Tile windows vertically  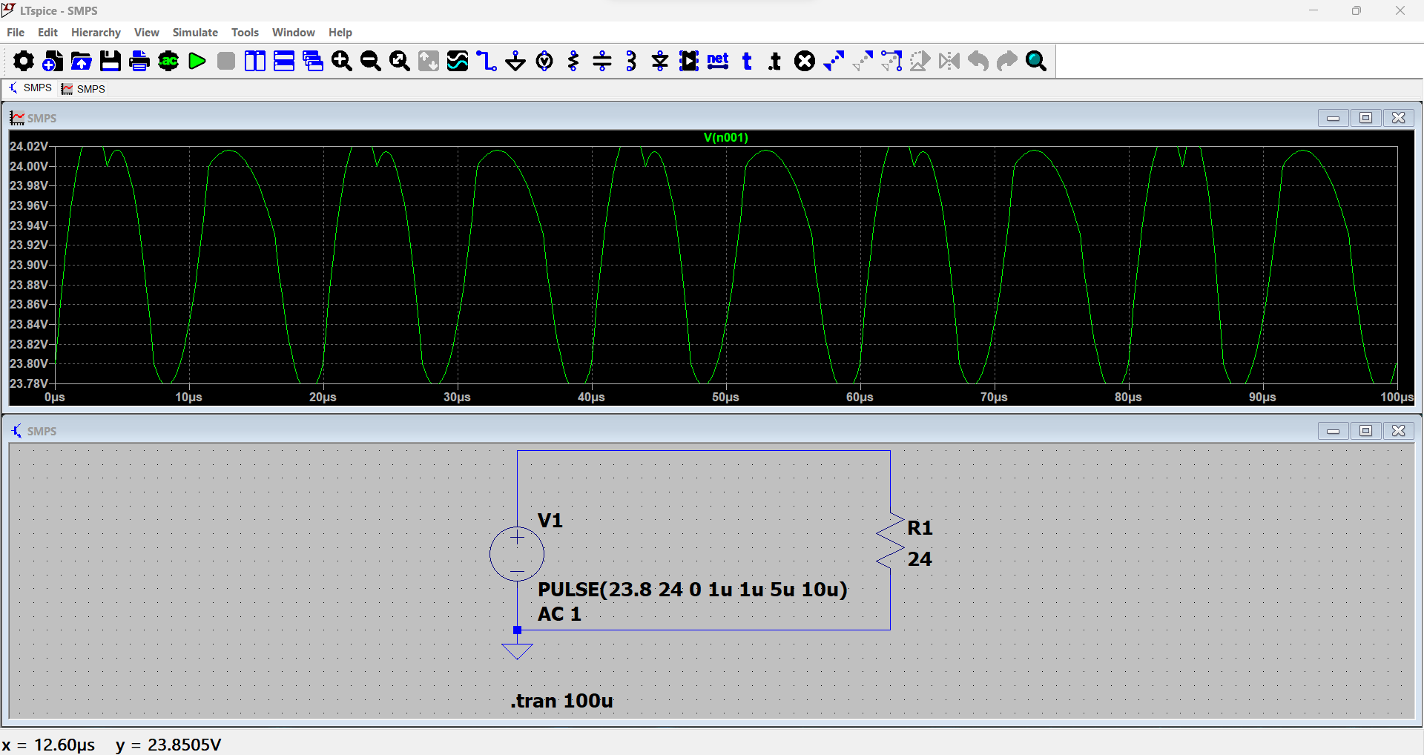[254, 61]
